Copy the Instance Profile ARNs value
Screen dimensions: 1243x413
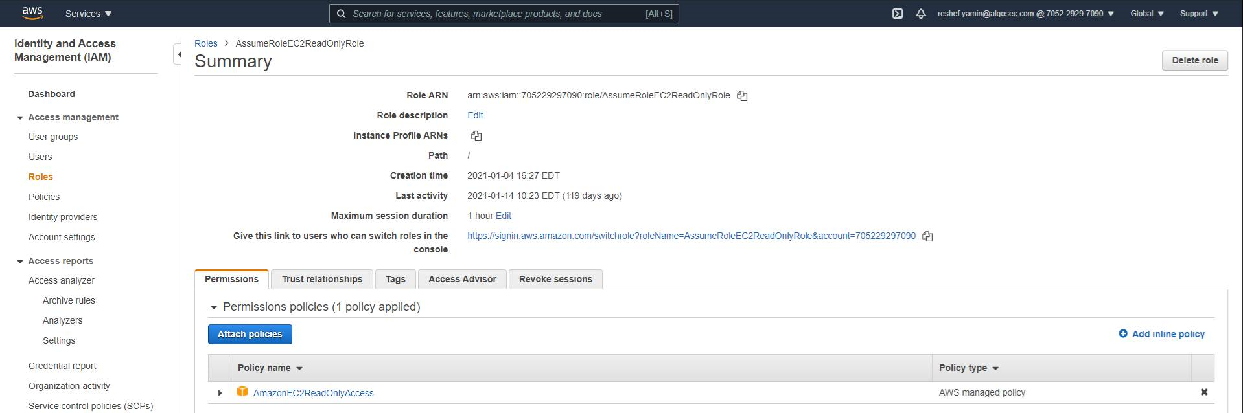tap(476, 136)
